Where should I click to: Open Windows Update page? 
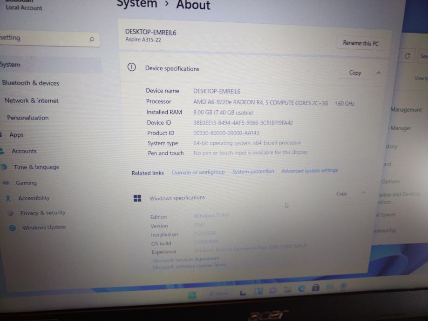pos(44,227)
